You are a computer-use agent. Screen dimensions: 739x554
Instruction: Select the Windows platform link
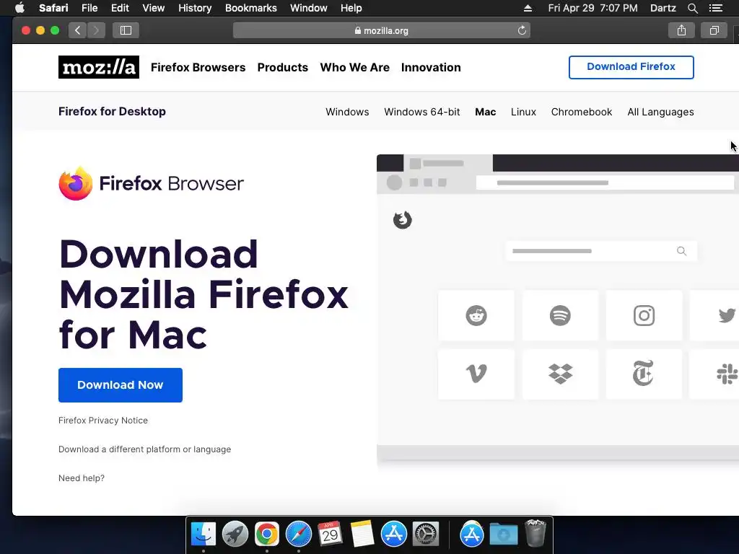(347, 112)
